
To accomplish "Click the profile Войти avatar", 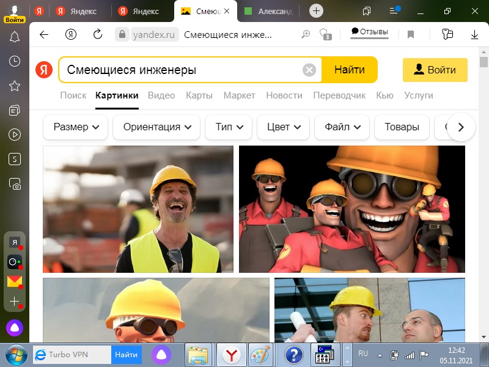I will click(14, 13).
